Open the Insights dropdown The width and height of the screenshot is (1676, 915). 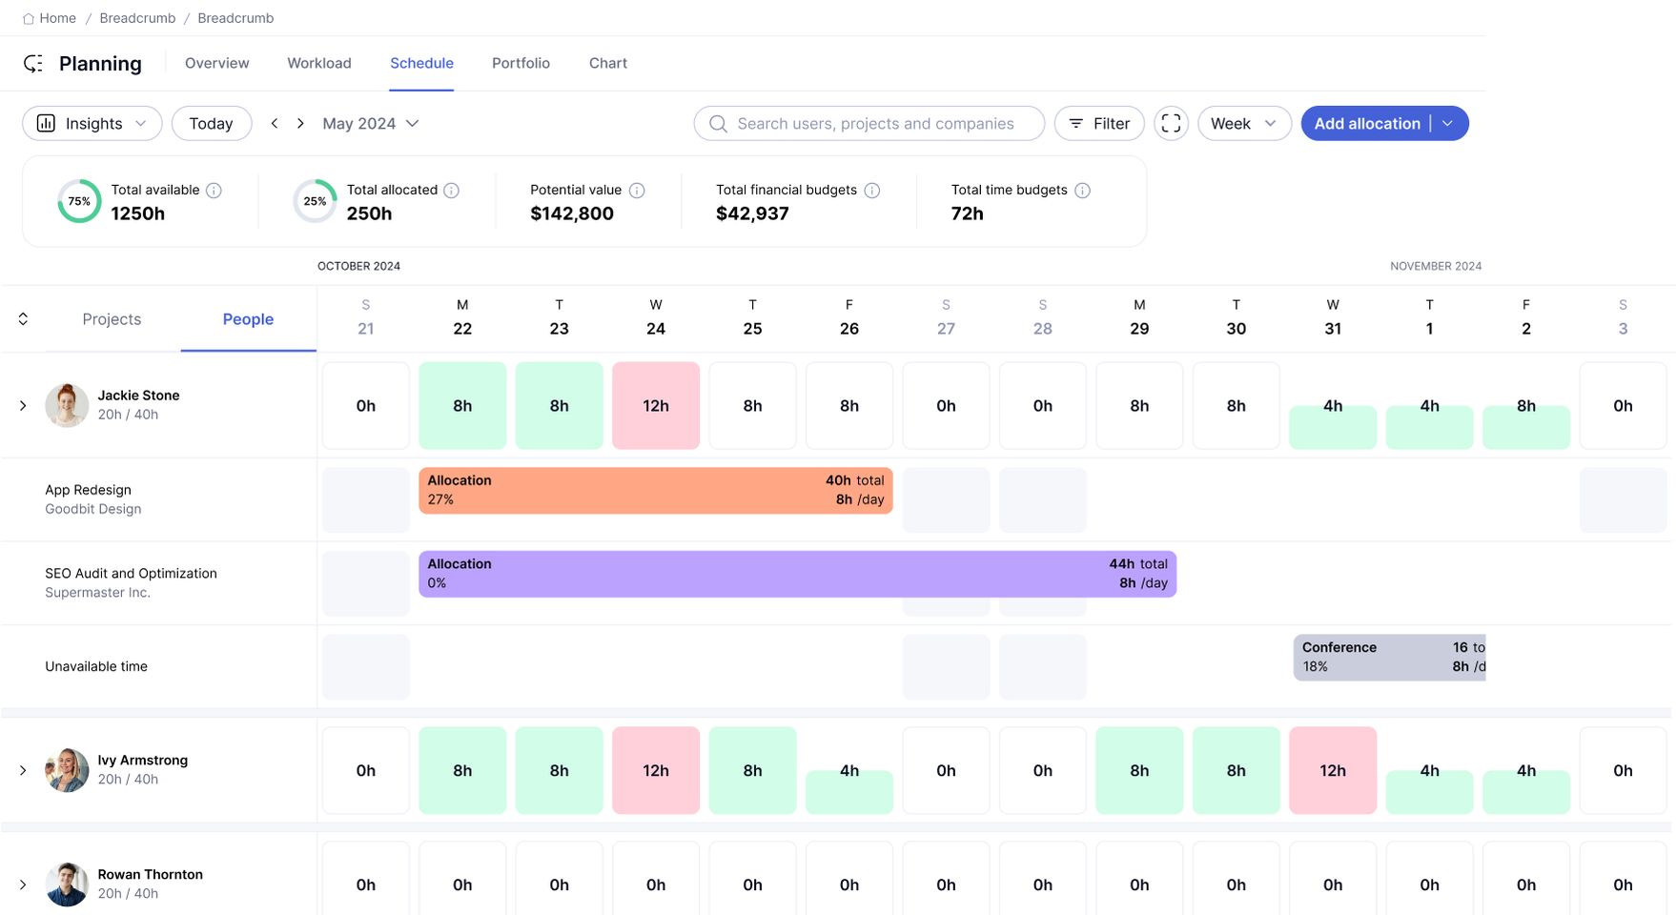[x=92, y=123]
